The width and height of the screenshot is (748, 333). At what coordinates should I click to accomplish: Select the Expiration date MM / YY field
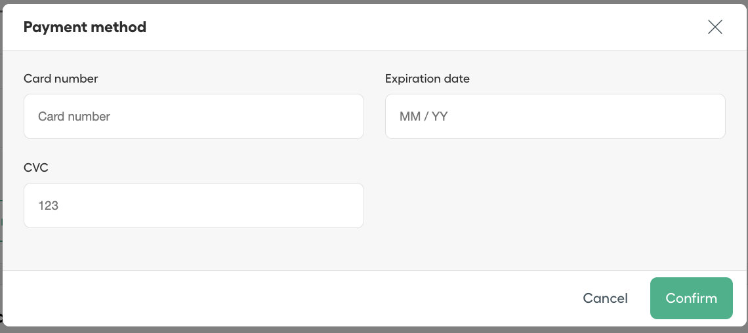555,116
